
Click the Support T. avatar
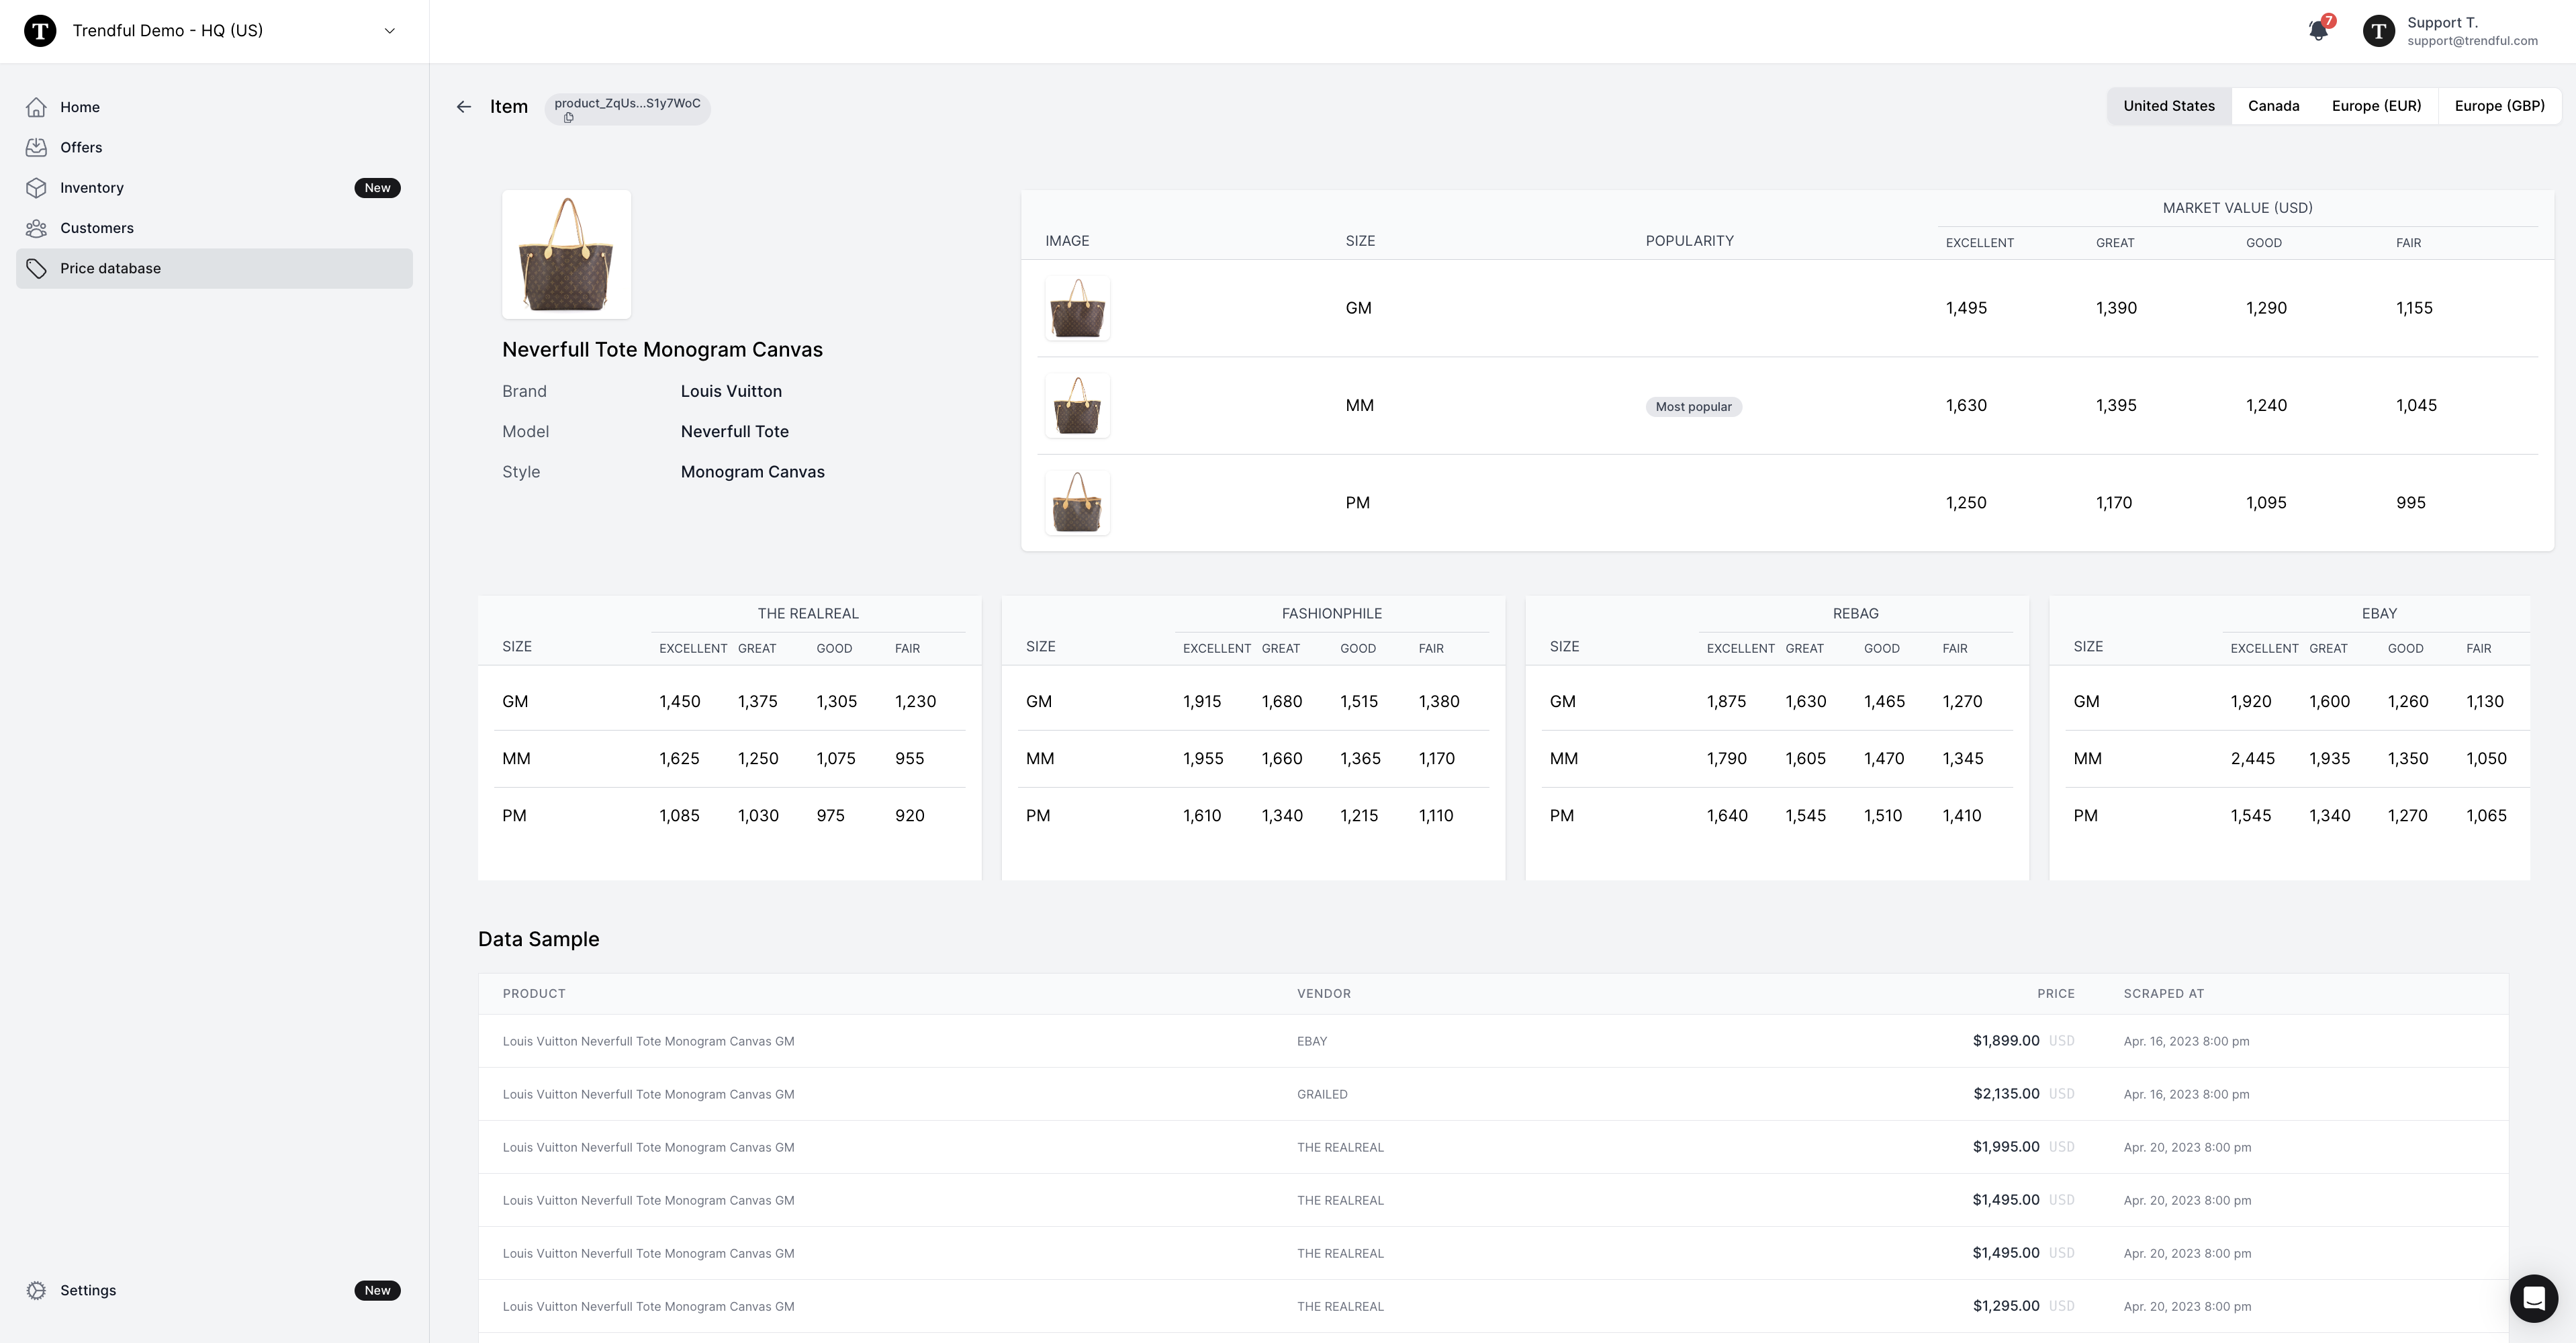(x=2378, y=31)
